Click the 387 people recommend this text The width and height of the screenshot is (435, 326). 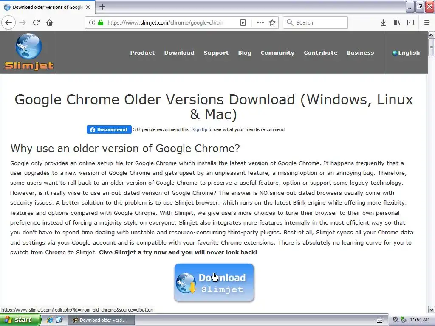(161, 129)
